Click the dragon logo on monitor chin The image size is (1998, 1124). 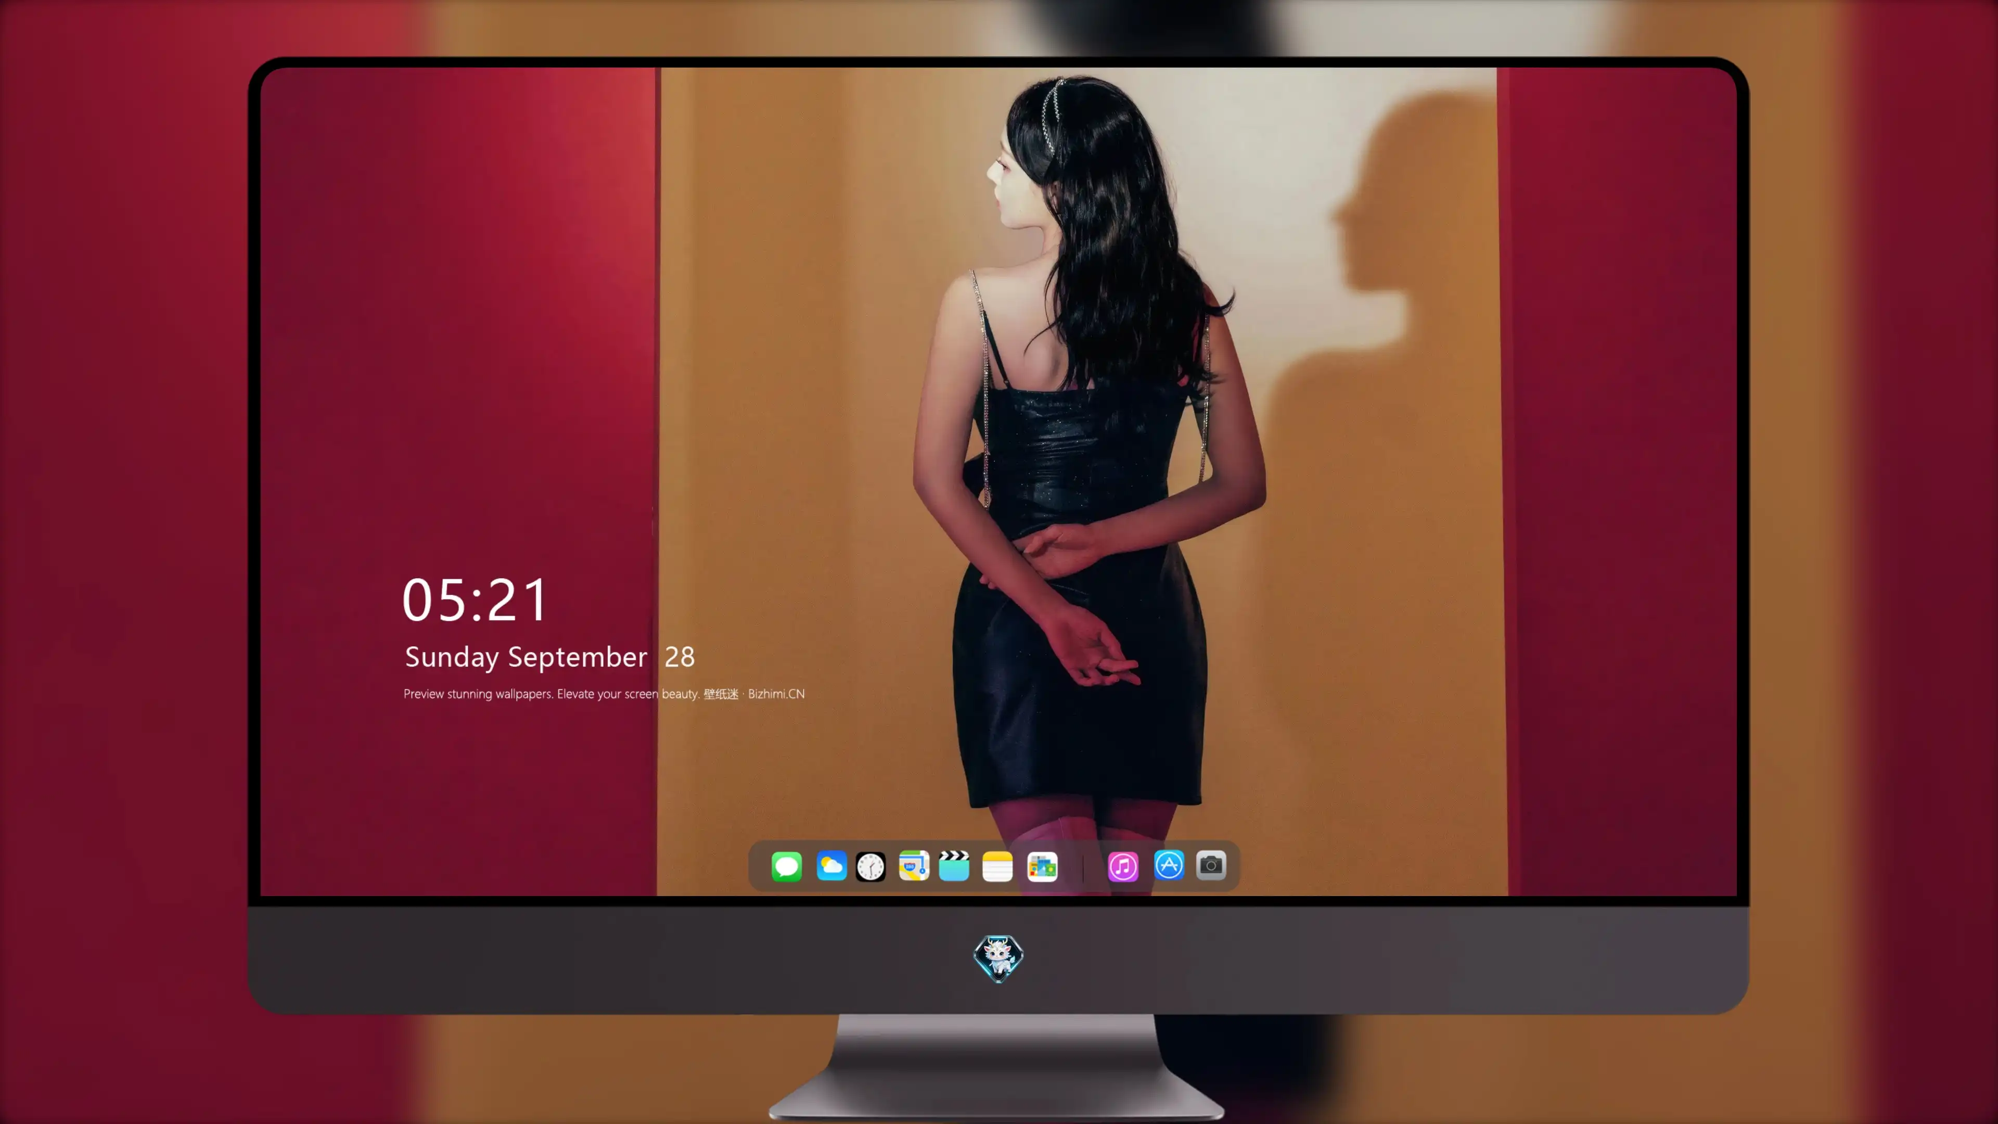(998, 958)
